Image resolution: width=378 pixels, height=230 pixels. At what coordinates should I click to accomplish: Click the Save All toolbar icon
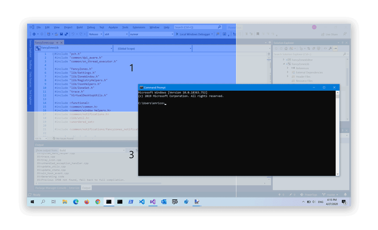click(x=66, y=34)
